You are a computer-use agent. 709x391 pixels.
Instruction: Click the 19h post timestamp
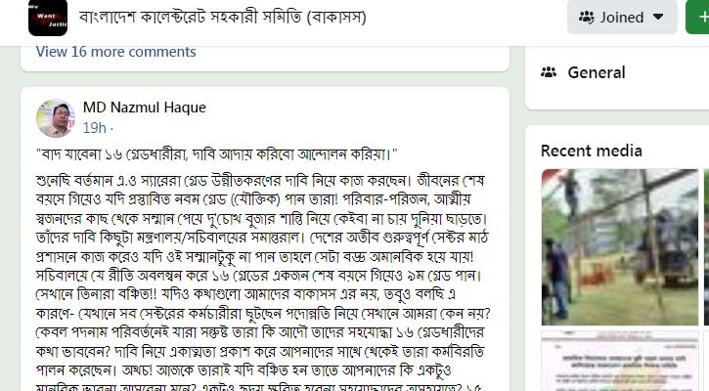(95, 128)
